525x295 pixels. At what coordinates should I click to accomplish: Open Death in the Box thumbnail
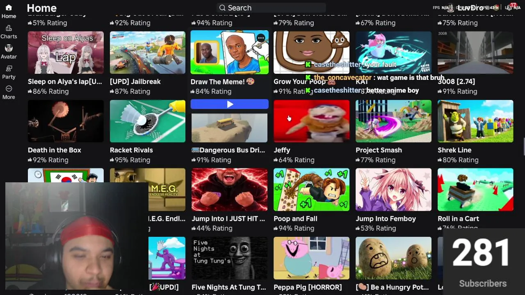click(x=66, y=121)
